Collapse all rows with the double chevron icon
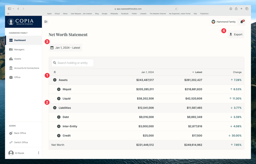The image size is (256, 164). pos(55,72)
